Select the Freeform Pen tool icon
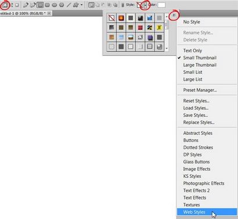The image size is (238, 219). click(x=33, y=5)
